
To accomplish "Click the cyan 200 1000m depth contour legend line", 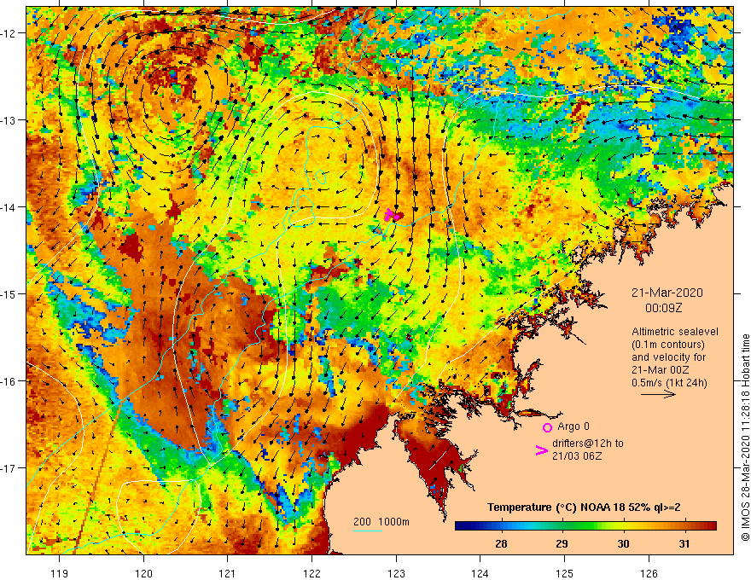I will 368,531.
